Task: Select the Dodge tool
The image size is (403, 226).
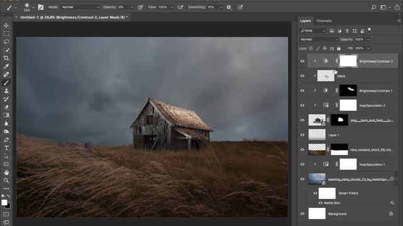Action: click(6, 132)
